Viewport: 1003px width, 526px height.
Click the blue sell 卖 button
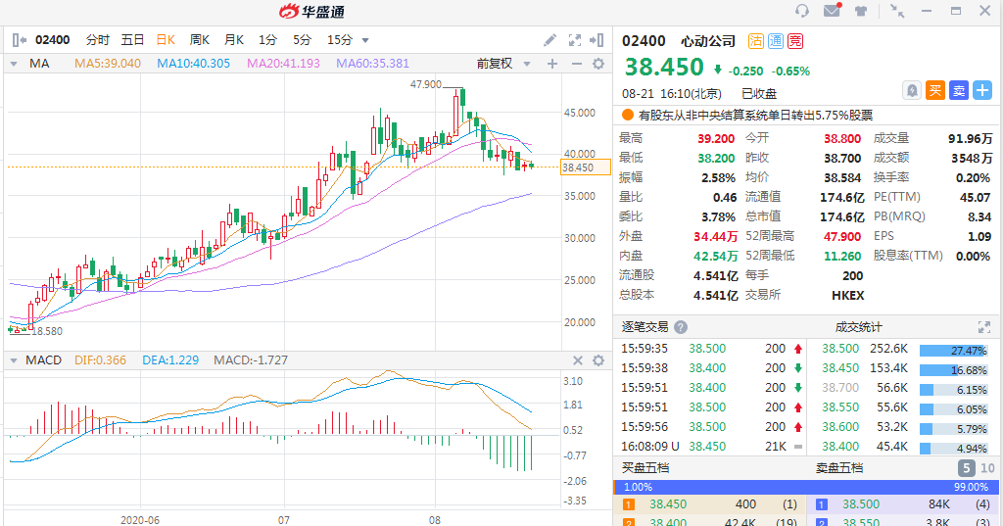[959, 91]
